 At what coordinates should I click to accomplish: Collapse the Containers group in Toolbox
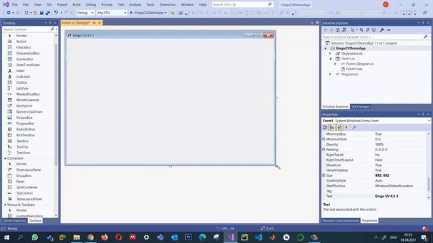pyautogui.click(x=5, y=159)
